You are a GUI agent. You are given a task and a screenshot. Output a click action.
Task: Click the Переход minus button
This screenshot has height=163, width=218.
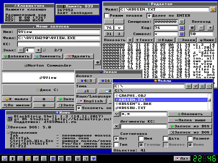(x=201, y=28)
